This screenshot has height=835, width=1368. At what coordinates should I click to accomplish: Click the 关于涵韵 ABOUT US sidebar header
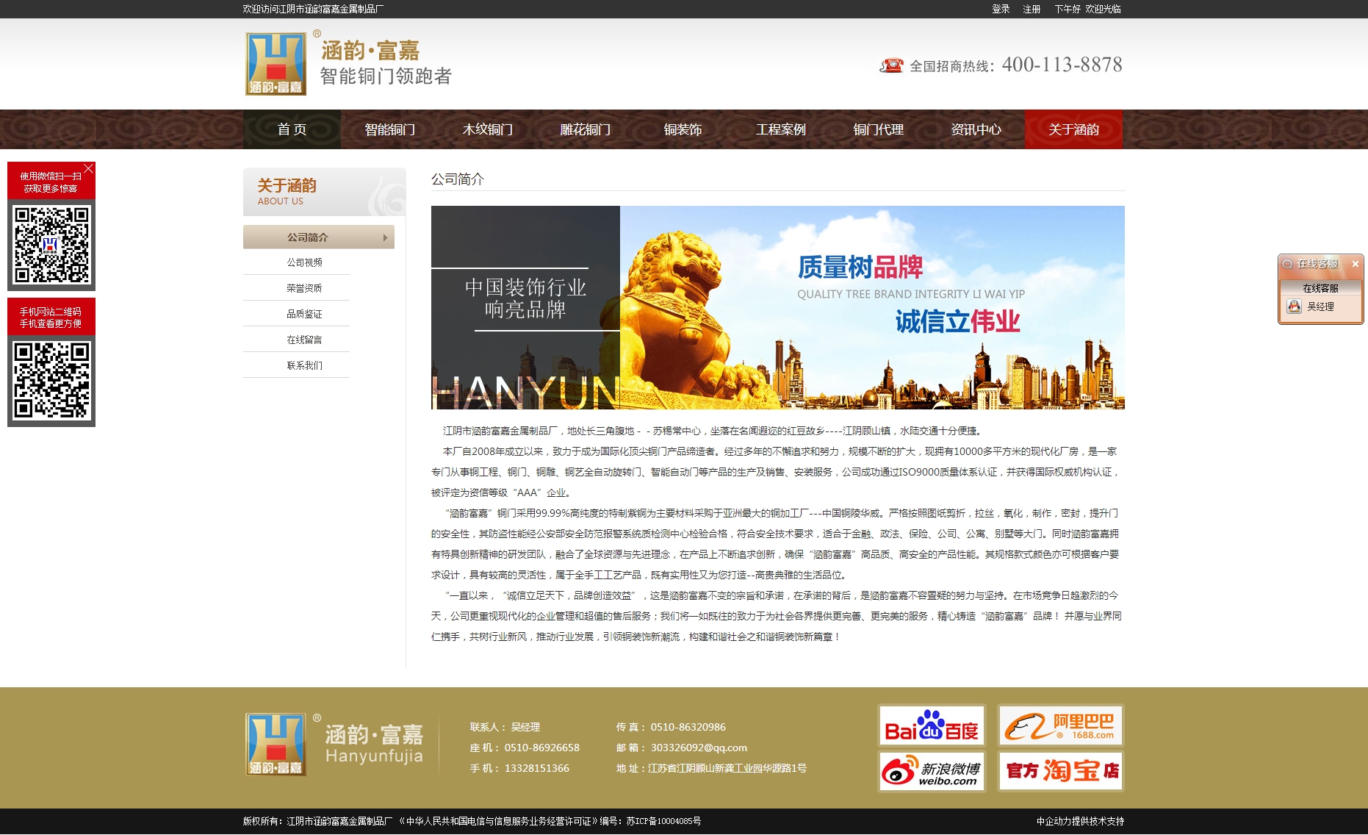[x=325, y=192]
